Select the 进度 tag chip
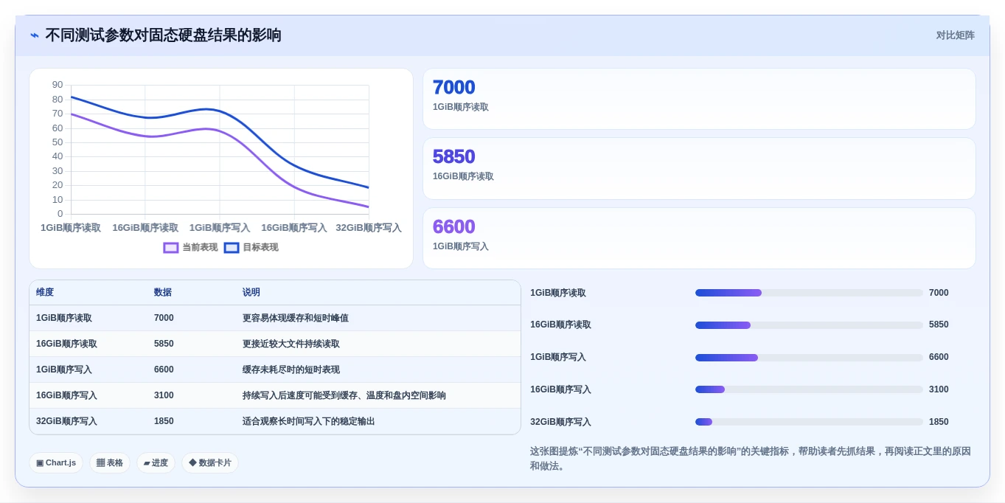The image size is (1005, 503). pos(156,463)
